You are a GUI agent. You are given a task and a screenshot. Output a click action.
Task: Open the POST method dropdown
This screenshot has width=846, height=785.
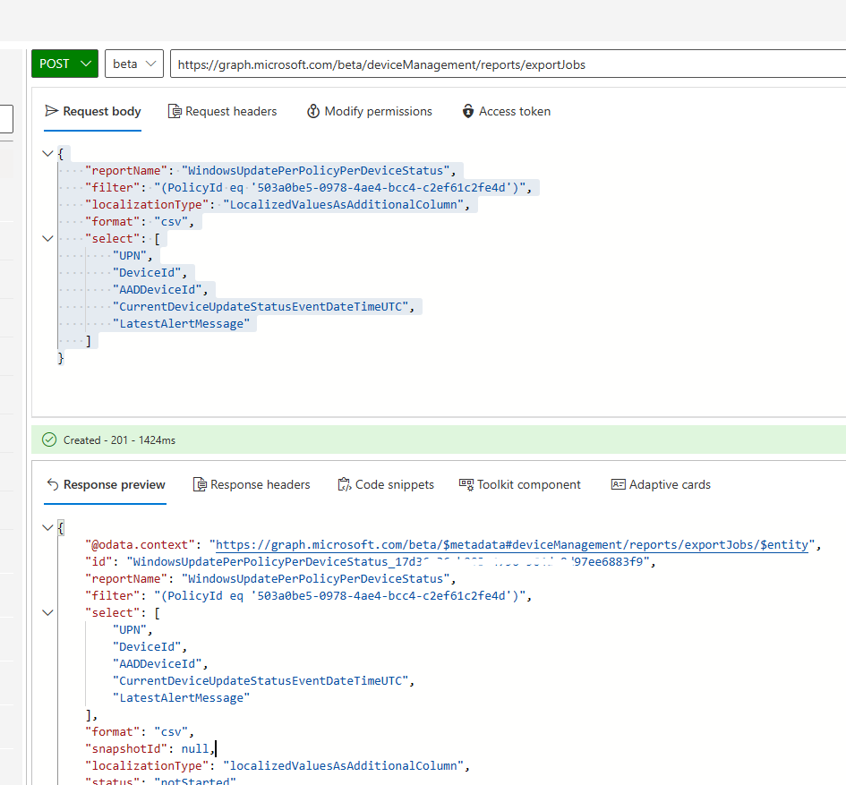coord(64,64)
